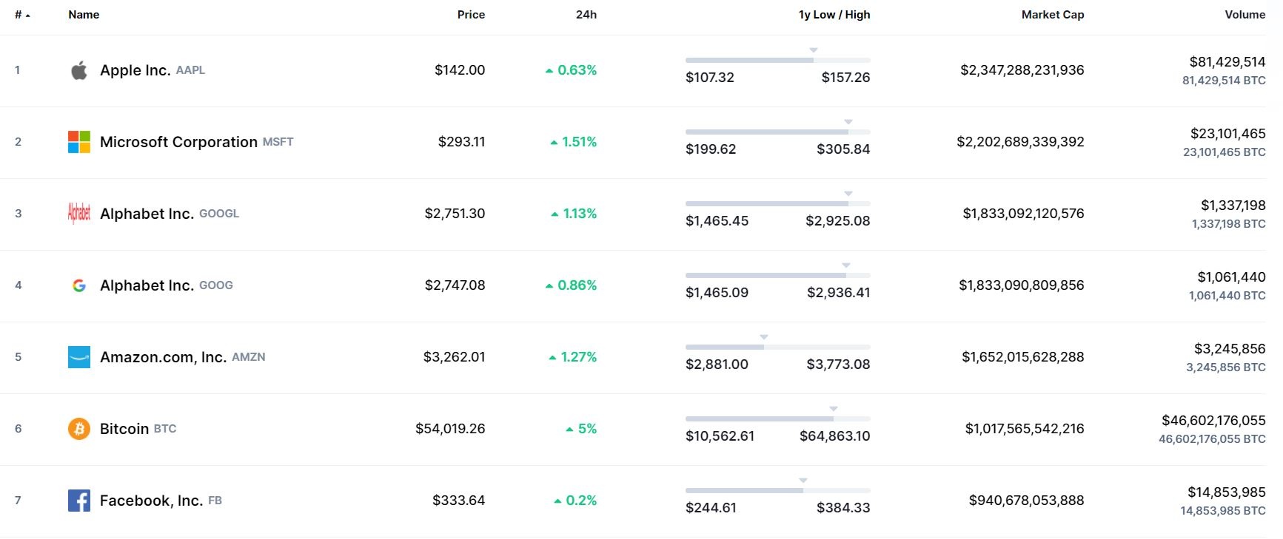1283x539 pixels.
Task: Open the Apple Inc. name link
Action: pyautogui.click(x=135, y=70)
